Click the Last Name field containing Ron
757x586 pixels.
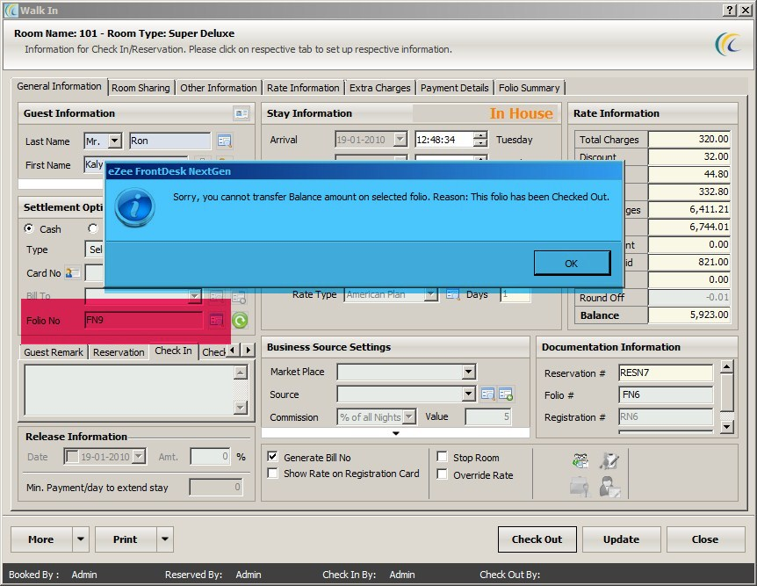tap(169, 141)
